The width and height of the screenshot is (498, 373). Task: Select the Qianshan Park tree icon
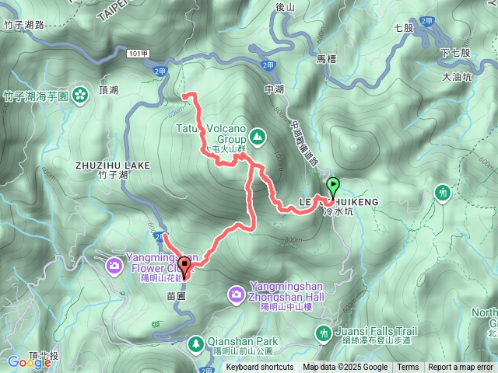(196, 345)
